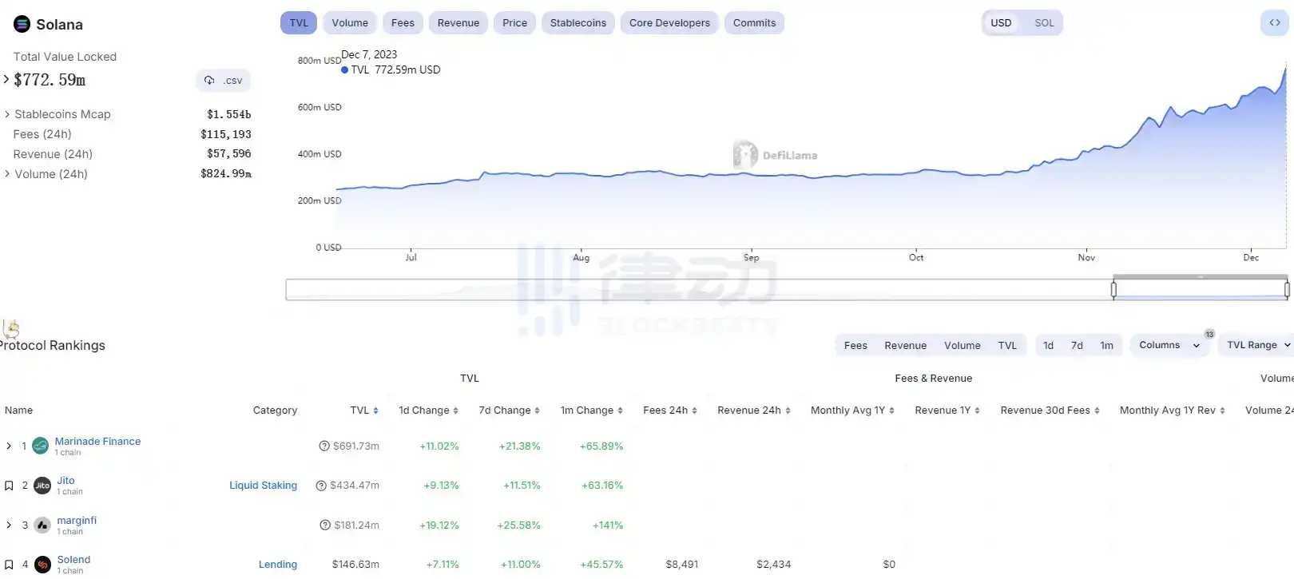Screen dimensions: 1294x579
Task: Expand the Marinade Finance row
Action: 9,446
